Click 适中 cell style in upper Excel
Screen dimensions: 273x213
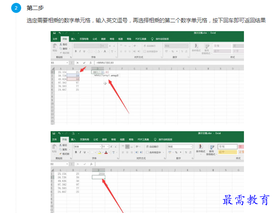point(222,51)
